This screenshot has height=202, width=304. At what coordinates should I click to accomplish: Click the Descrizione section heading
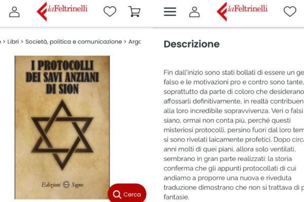[x=192, y=44]
